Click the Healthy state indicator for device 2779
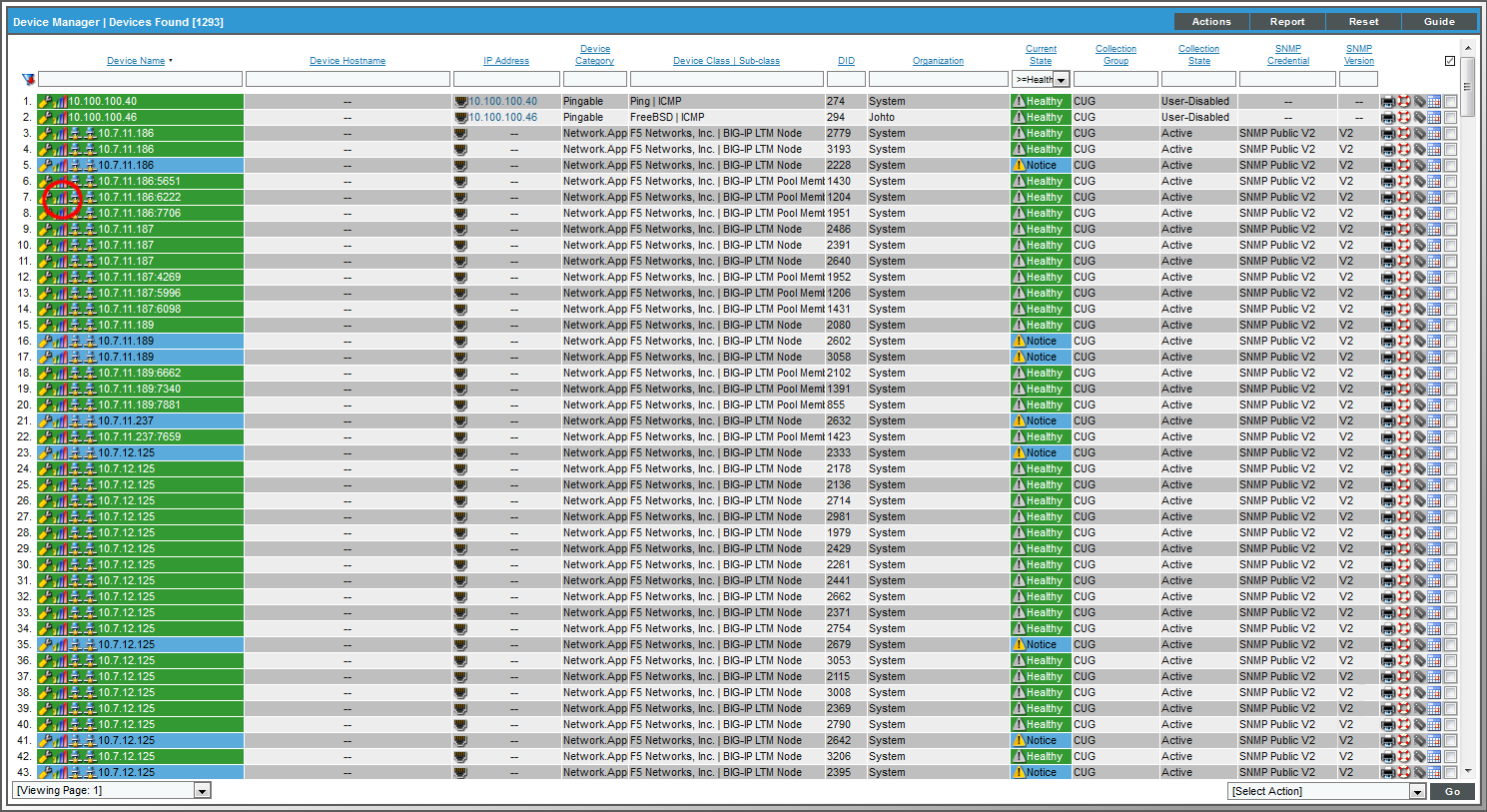 [x=1039, y=133]
